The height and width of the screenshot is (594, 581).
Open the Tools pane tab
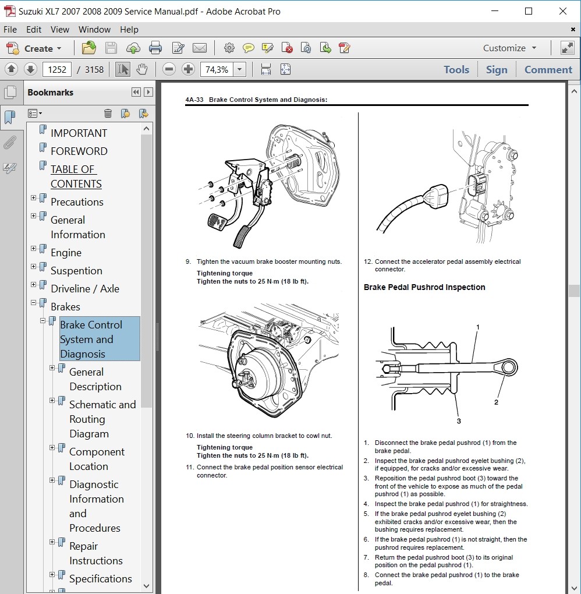[456, 70]
